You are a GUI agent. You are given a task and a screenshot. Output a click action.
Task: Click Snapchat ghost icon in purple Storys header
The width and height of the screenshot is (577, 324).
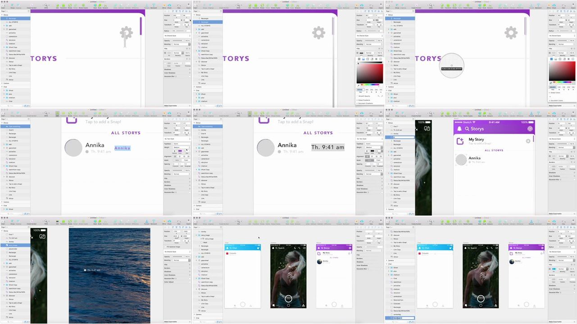click(x=459, y=129)
